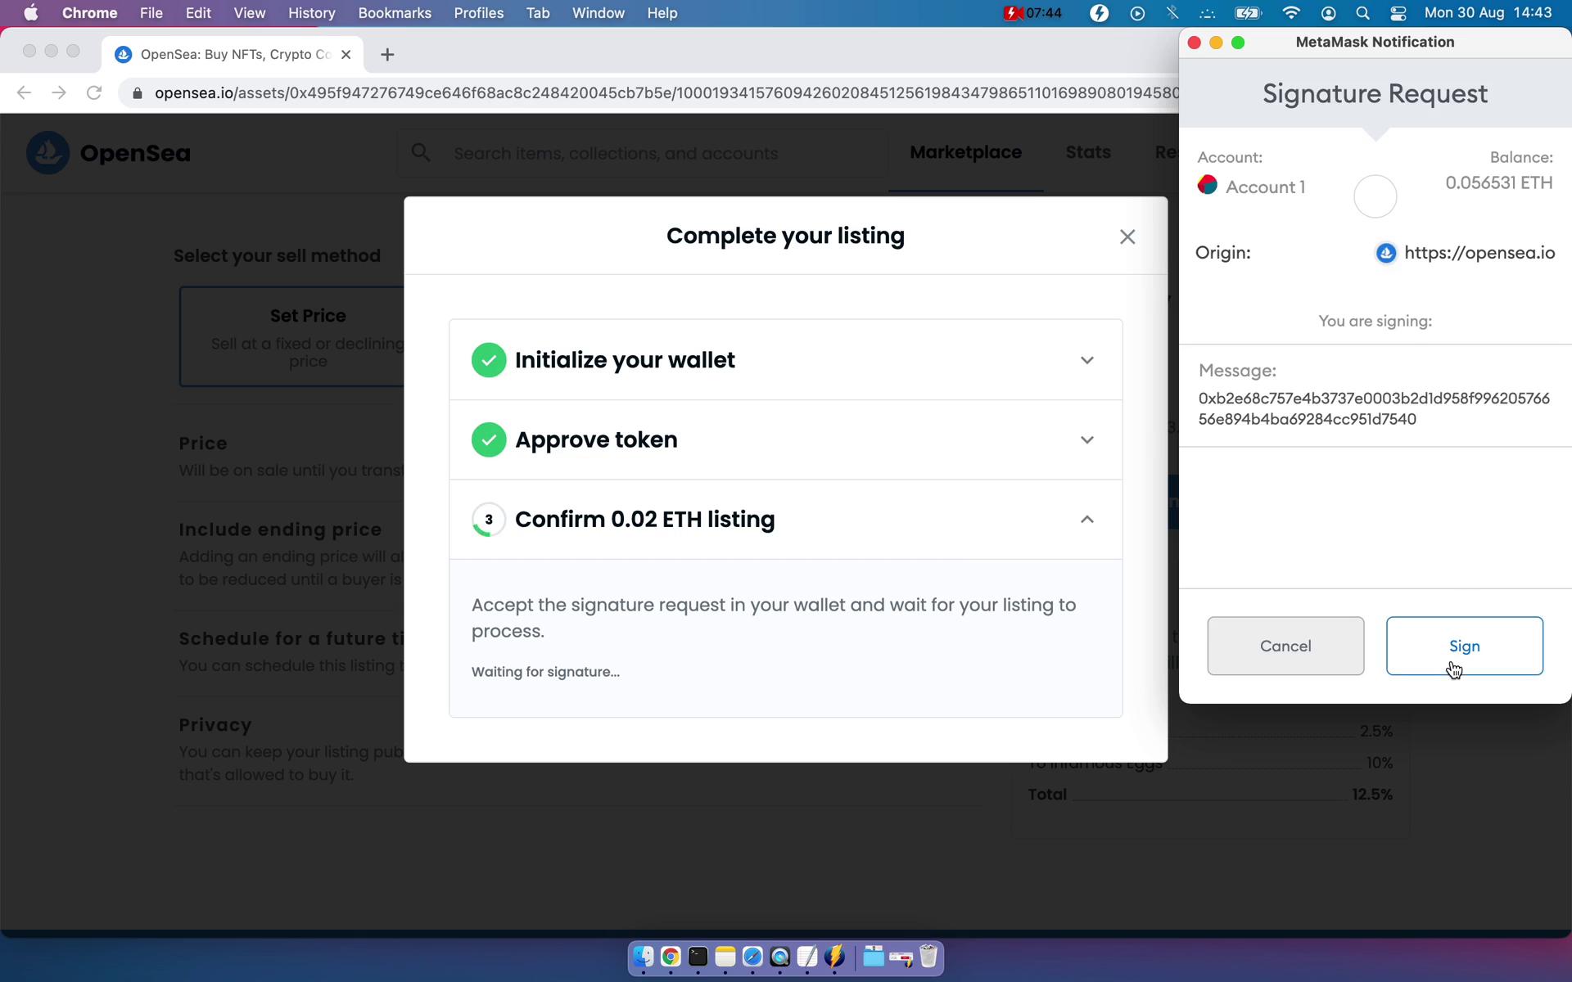Click the Thunderbolt/NordVPN icon in menu bar
This screenshot has width=1572, height=982.
click(x=1099, y=12)
